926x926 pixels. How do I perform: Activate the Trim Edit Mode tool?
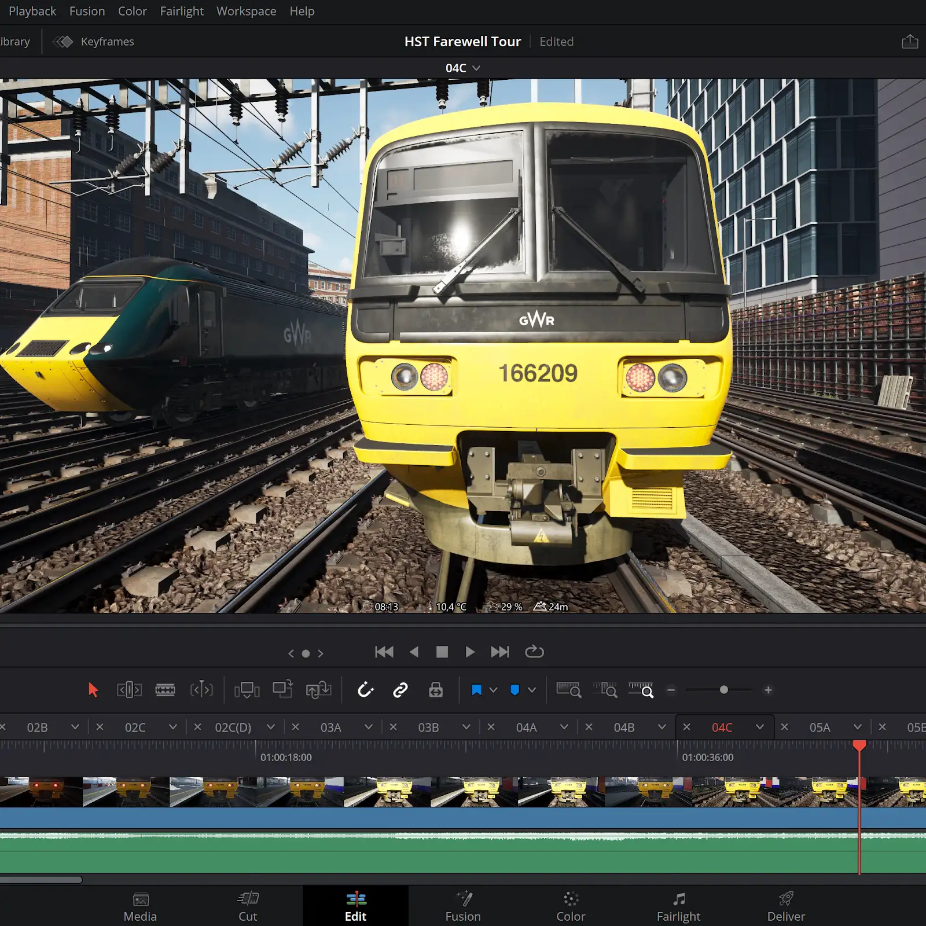[130, 690]
